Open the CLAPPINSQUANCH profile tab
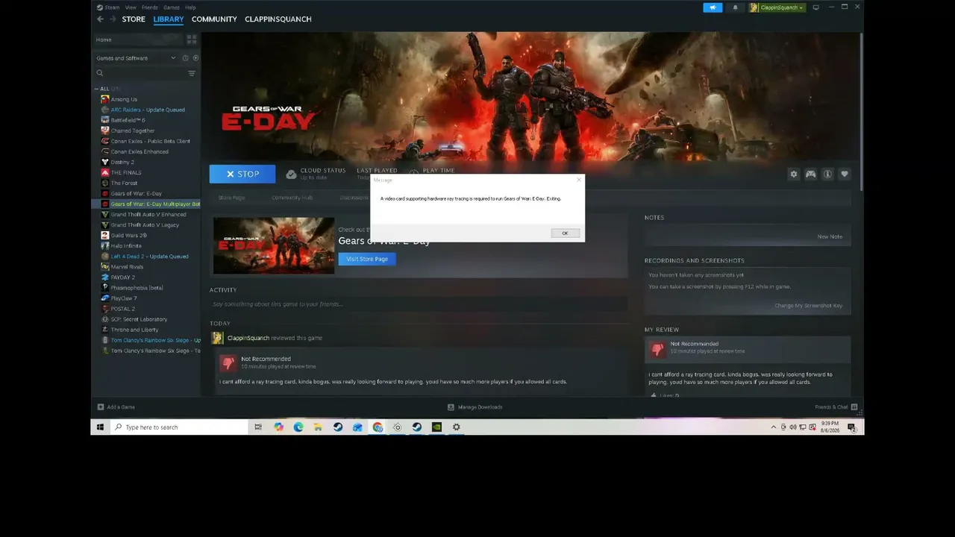The height and width of the screenshot is (537, 955). tap(278, 19)
